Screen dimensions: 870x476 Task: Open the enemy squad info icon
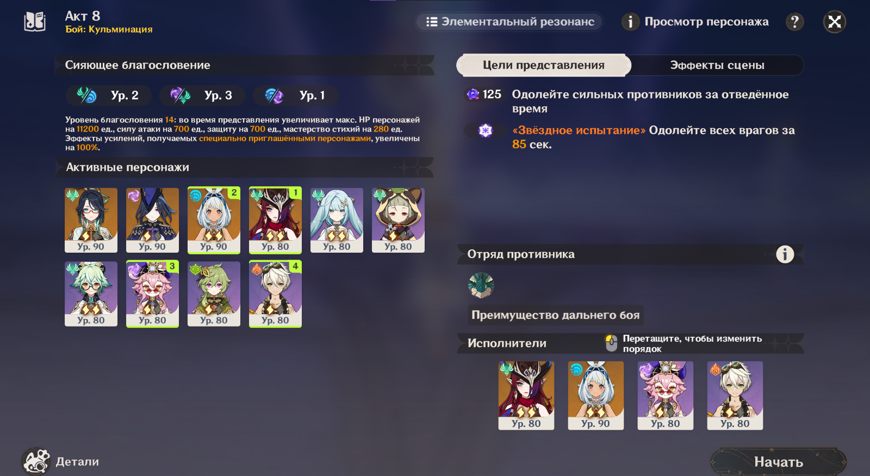[785, 254]
